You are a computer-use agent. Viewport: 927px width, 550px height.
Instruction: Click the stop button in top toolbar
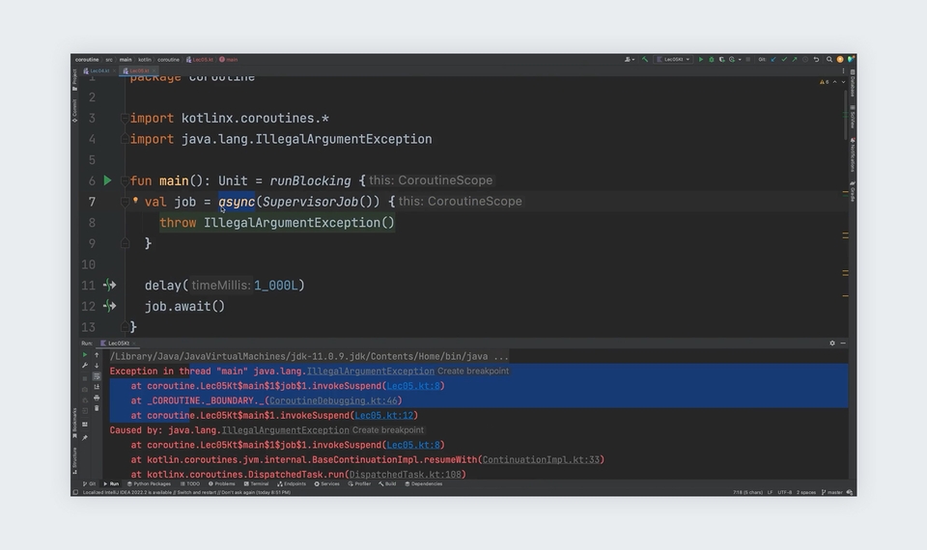click(747, 60)
